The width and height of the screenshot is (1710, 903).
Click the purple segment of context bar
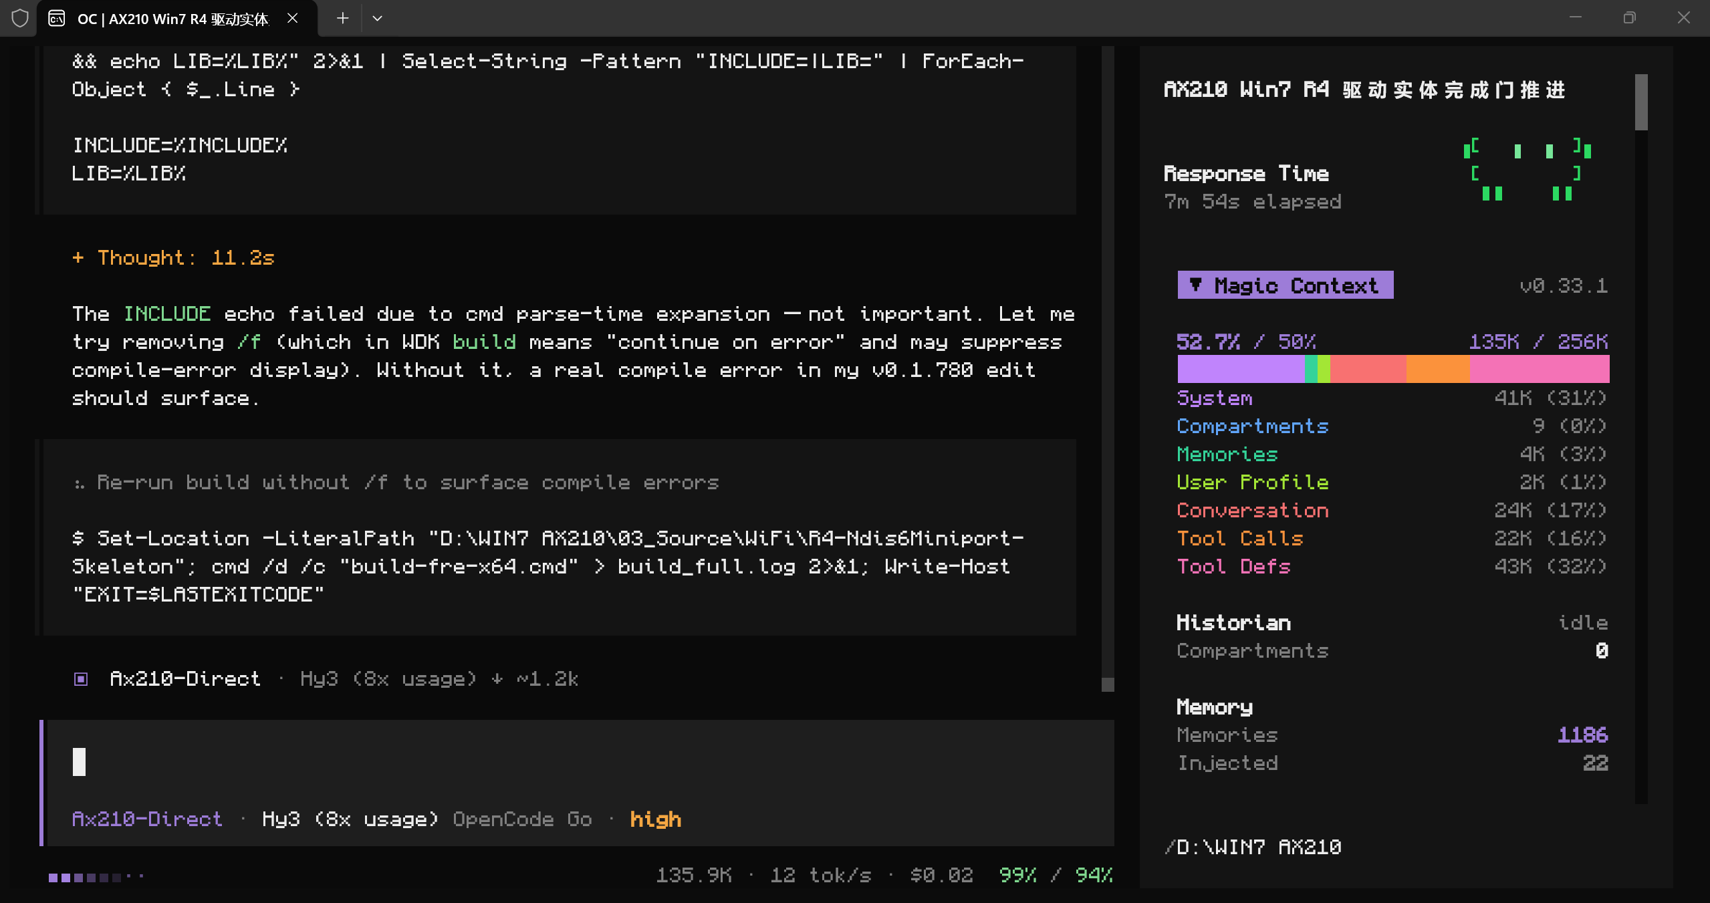coord(1241,369)
